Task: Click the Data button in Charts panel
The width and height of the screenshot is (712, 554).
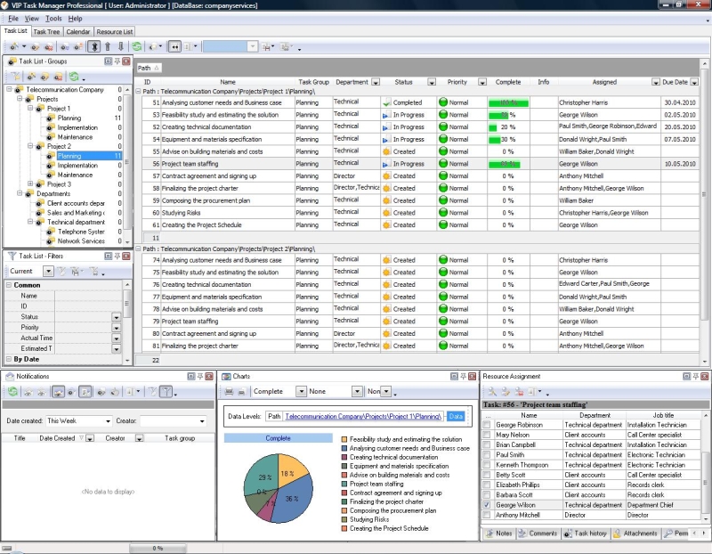Action: [457, 415]
